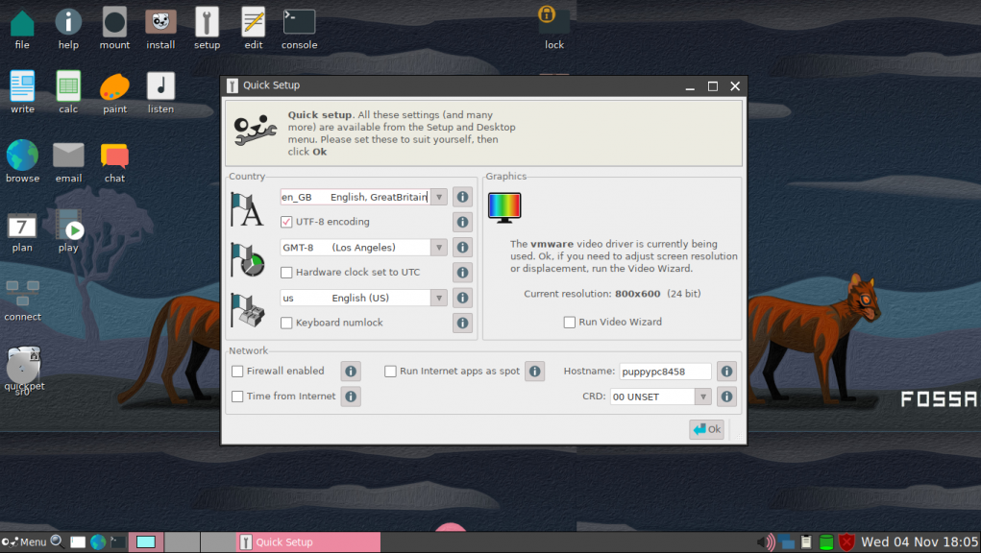Image resolution: width=981 pixels, height=553 pixels.
Task: Show info for Time from Internet
Action: click(x=351, y=397)
